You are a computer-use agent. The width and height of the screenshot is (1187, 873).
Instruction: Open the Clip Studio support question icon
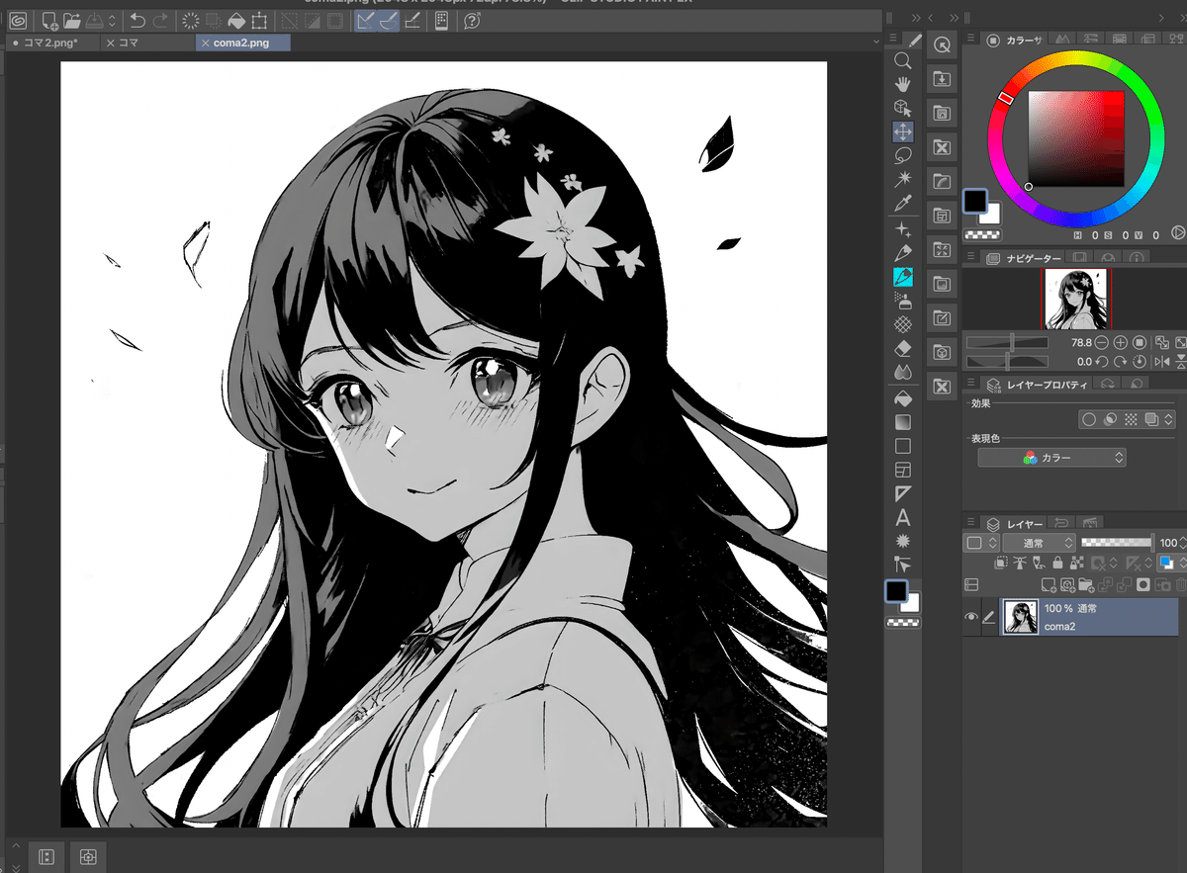pyautogui.click(x=472, y=20)
